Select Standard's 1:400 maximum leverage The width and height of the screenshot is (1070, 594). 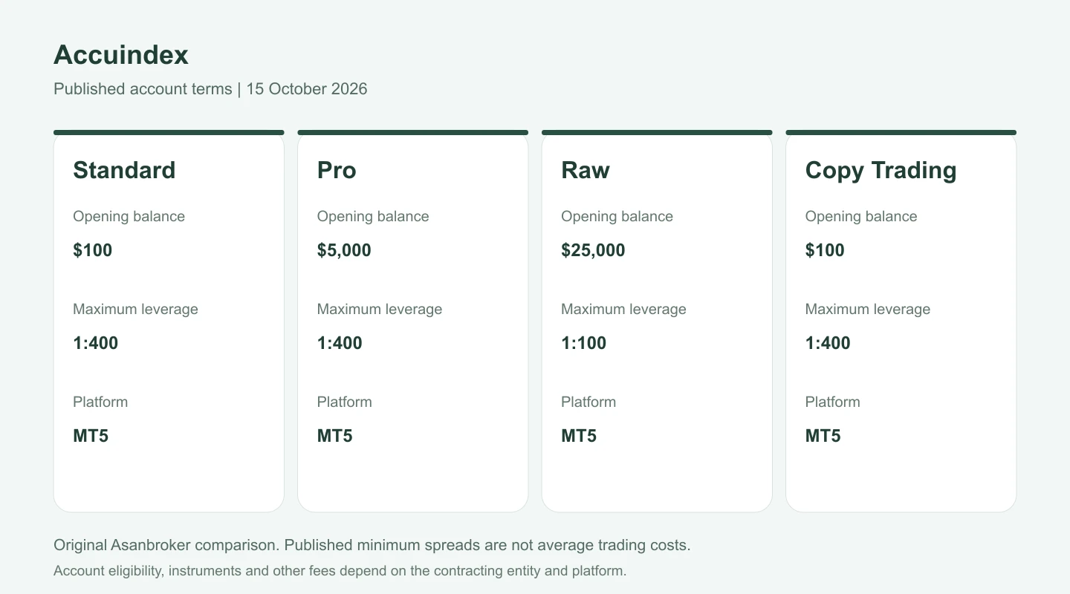tap(96, 343)
